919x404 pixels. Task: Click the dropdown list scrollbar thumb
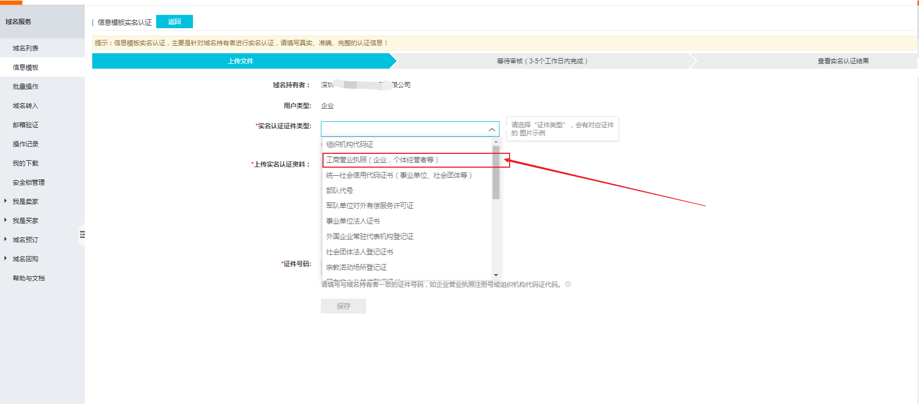tap(496, 172)
